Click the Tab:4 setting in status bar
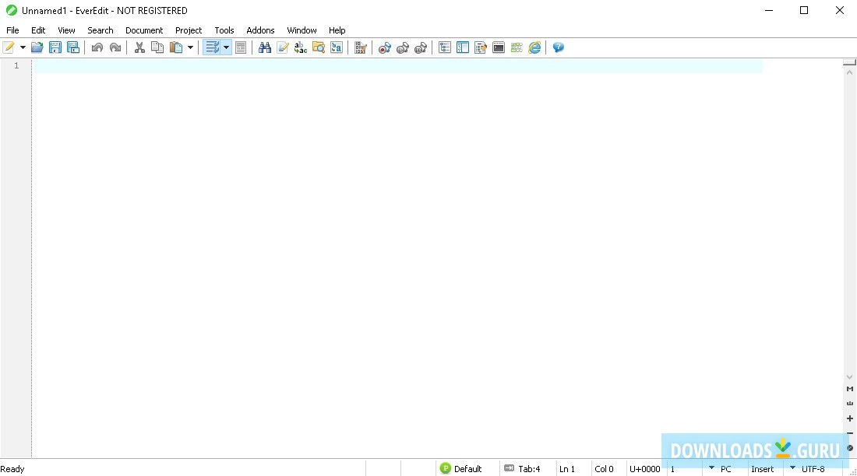 pyautogui.click(x=522, y=468)
